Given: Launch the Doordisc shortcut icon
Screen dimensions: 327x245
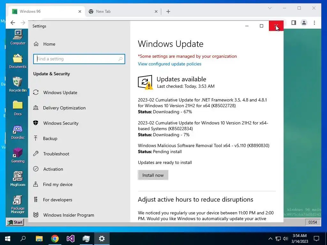Looking at the screenshot, I should pos(18,132).
